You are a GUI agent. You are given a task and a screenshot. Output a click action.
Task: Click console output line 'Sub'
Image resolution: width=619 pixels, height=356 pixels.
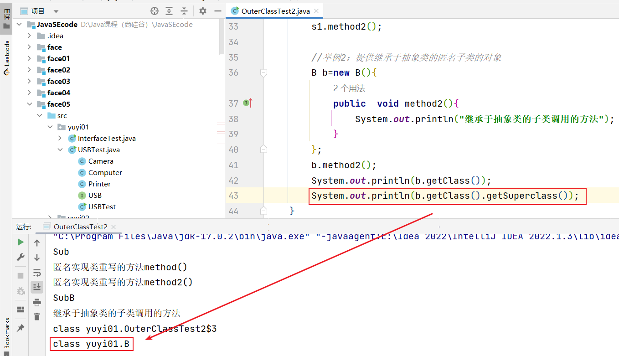(x=61, y=252)
